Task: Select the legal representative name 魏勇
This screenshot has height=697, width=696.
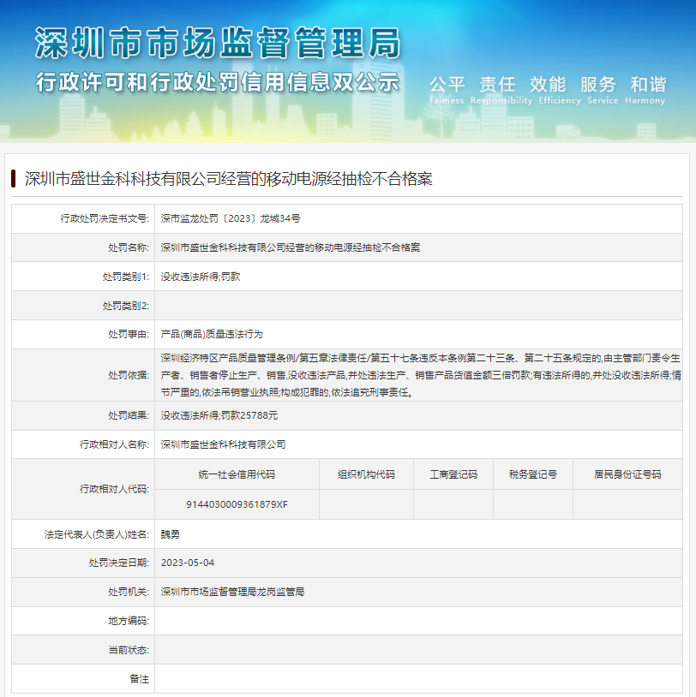Action: 169,533
